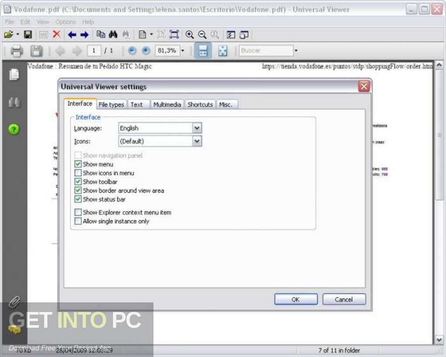Screen dimensions: 446x357
Task: Click the green help question mark icon
Action: pos(14,129)
